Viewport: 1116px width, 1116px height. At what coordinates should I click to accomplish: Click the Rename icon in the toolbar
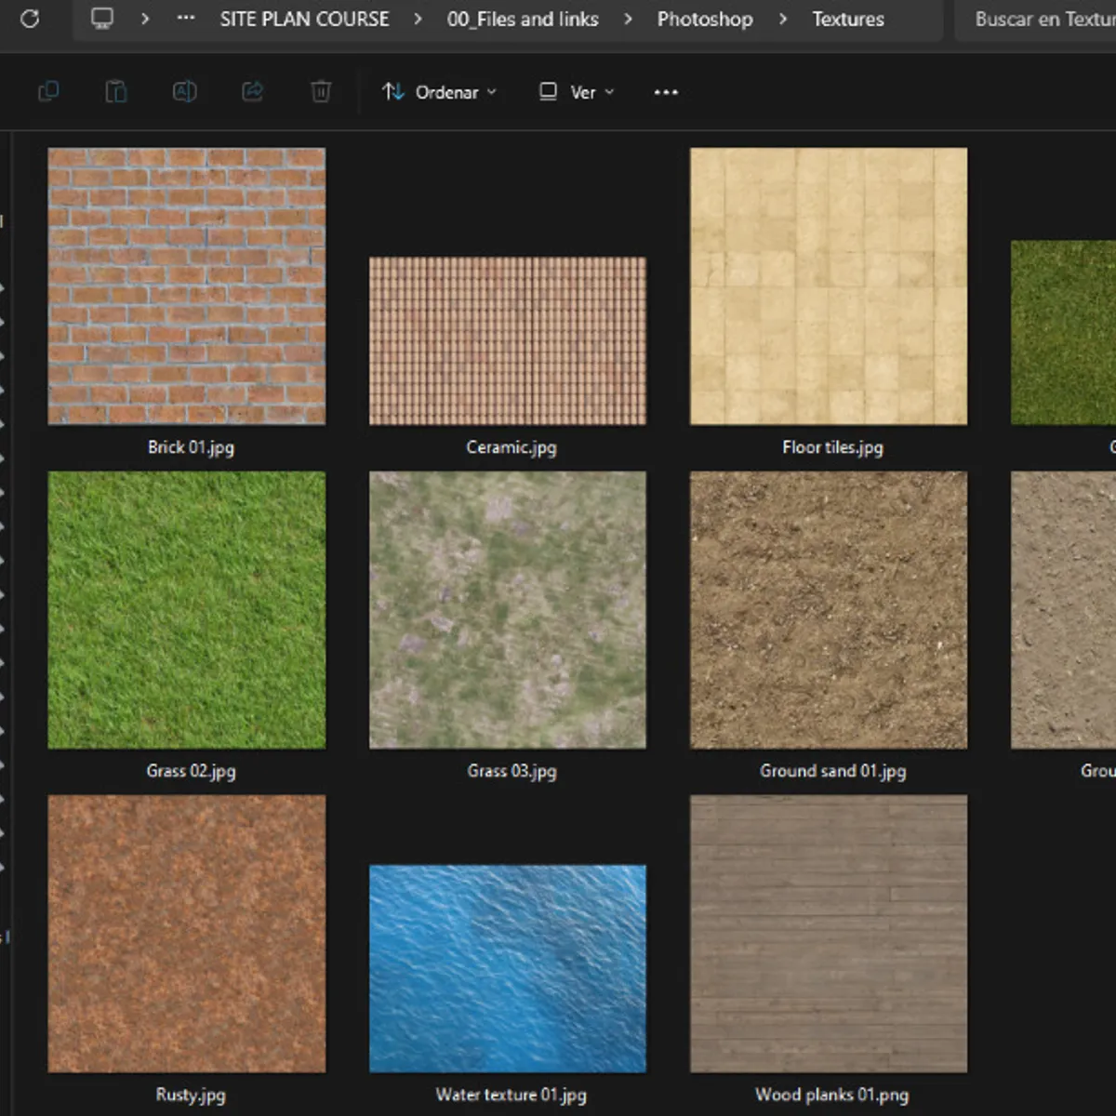point(184,91)
